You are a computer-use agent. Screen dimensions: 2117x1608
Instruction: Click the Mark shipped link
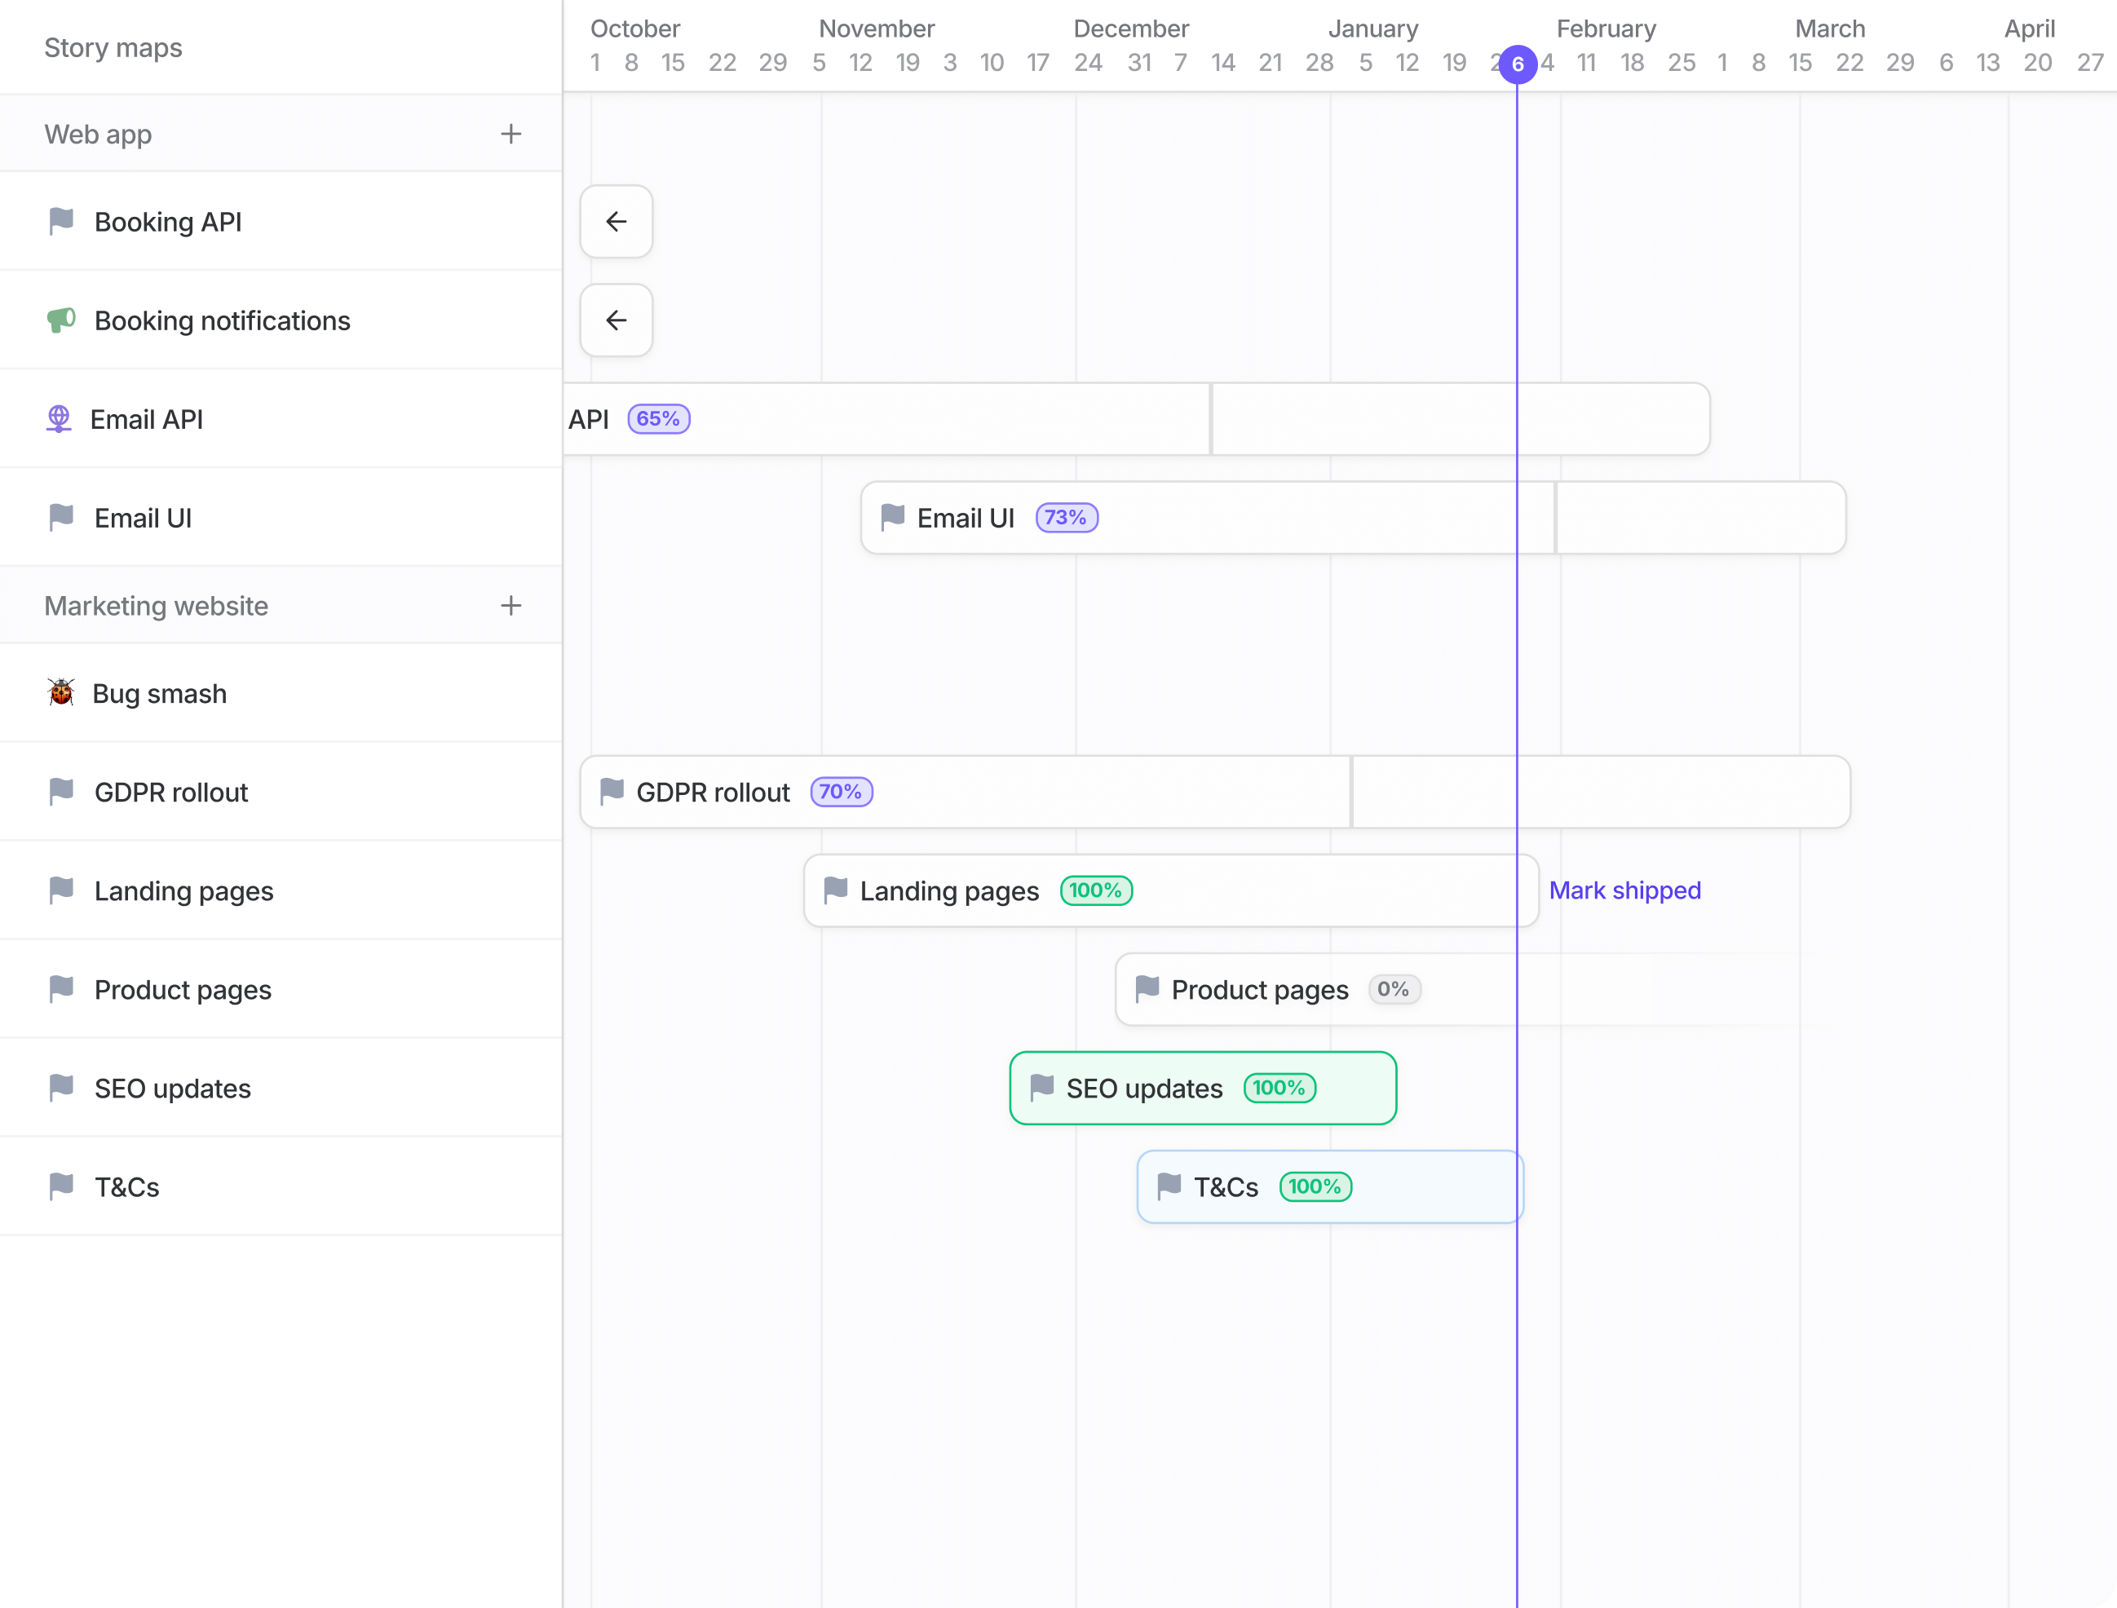[x=1624, y=890]
